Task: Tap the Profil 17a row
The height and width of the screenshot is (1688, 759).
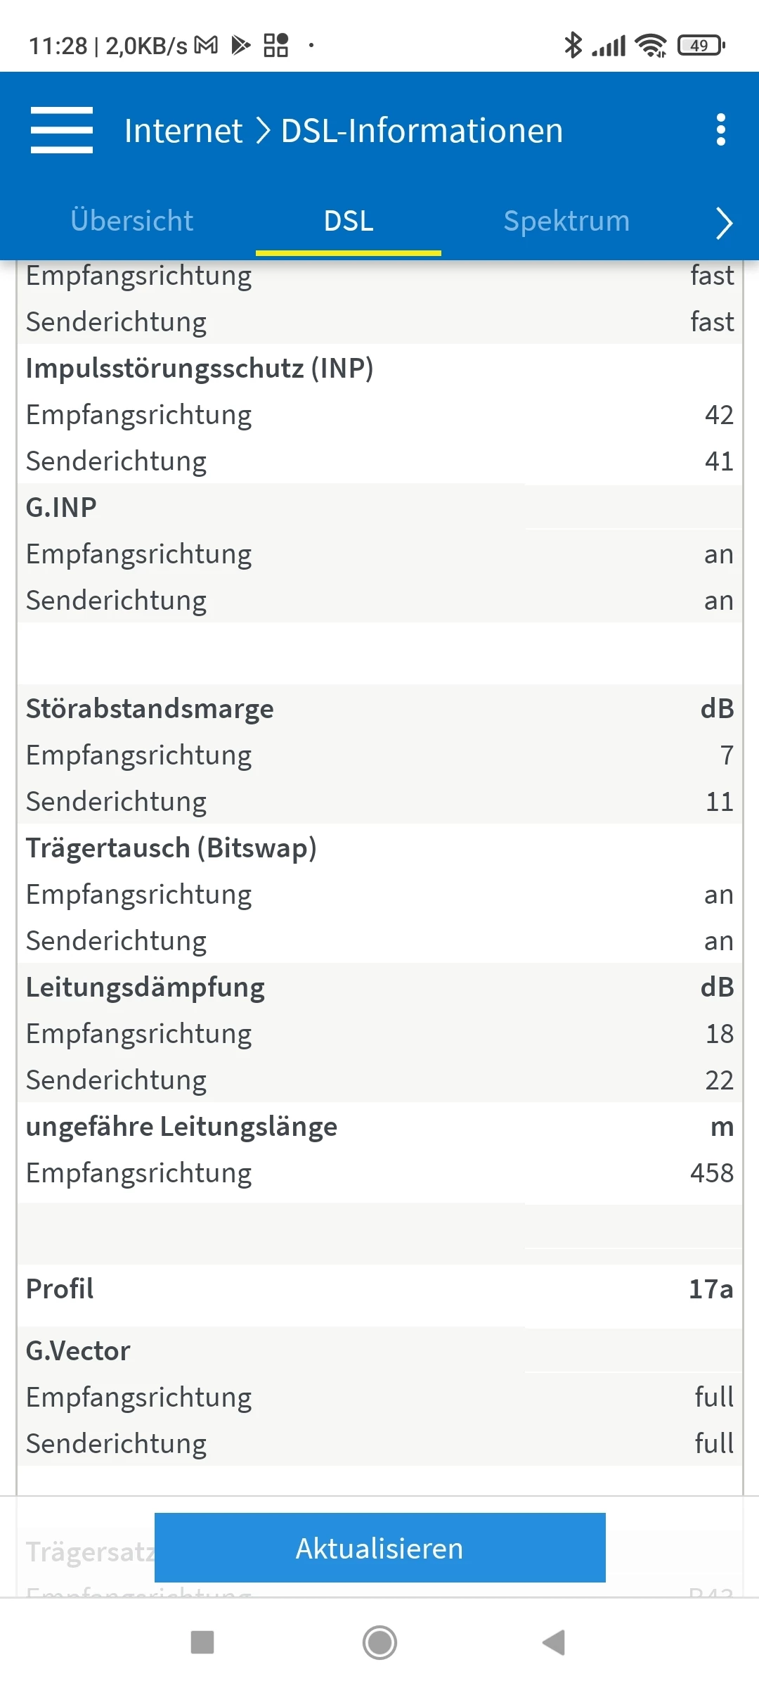Action: [x=379, y=1289]
